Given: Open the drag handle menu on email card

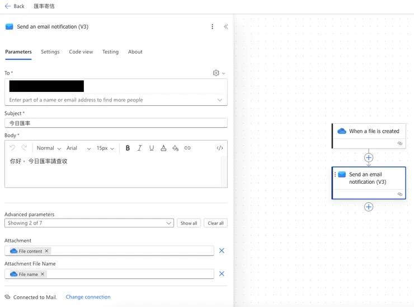Looking at the screenshot, I should tap(335, 175).
